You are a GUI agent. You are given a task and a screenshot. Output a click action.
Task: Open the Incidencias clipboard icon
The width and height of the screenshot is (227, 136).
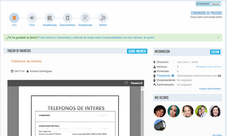click(x=50, y=18)
